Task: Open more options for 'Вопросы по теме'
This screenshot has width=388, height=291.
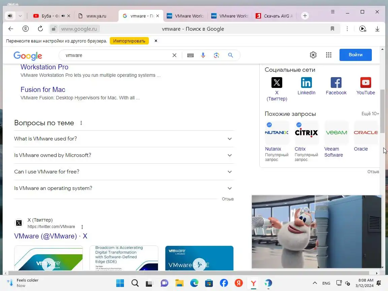Action: [81, 123]
